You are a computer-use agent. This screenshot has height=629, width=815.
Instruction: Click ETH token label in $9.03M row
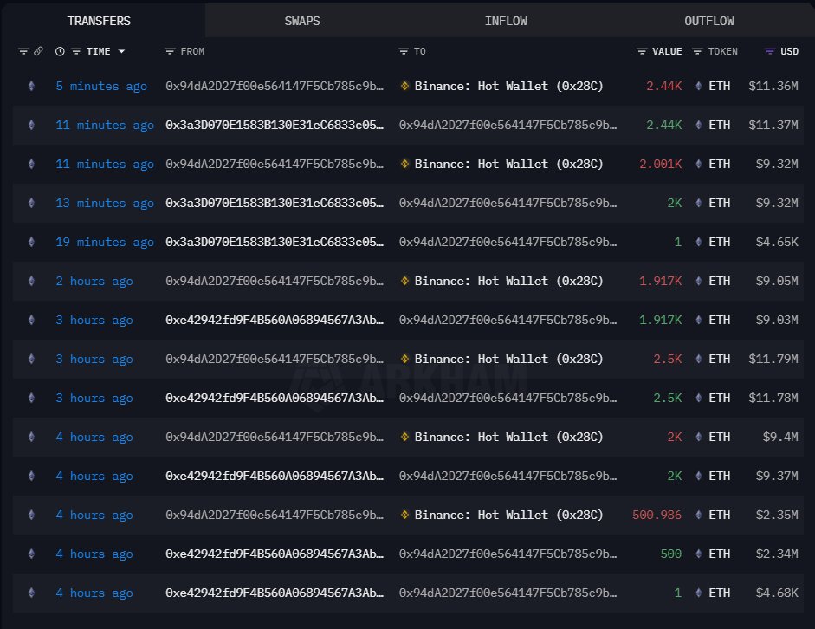(720, 320)
